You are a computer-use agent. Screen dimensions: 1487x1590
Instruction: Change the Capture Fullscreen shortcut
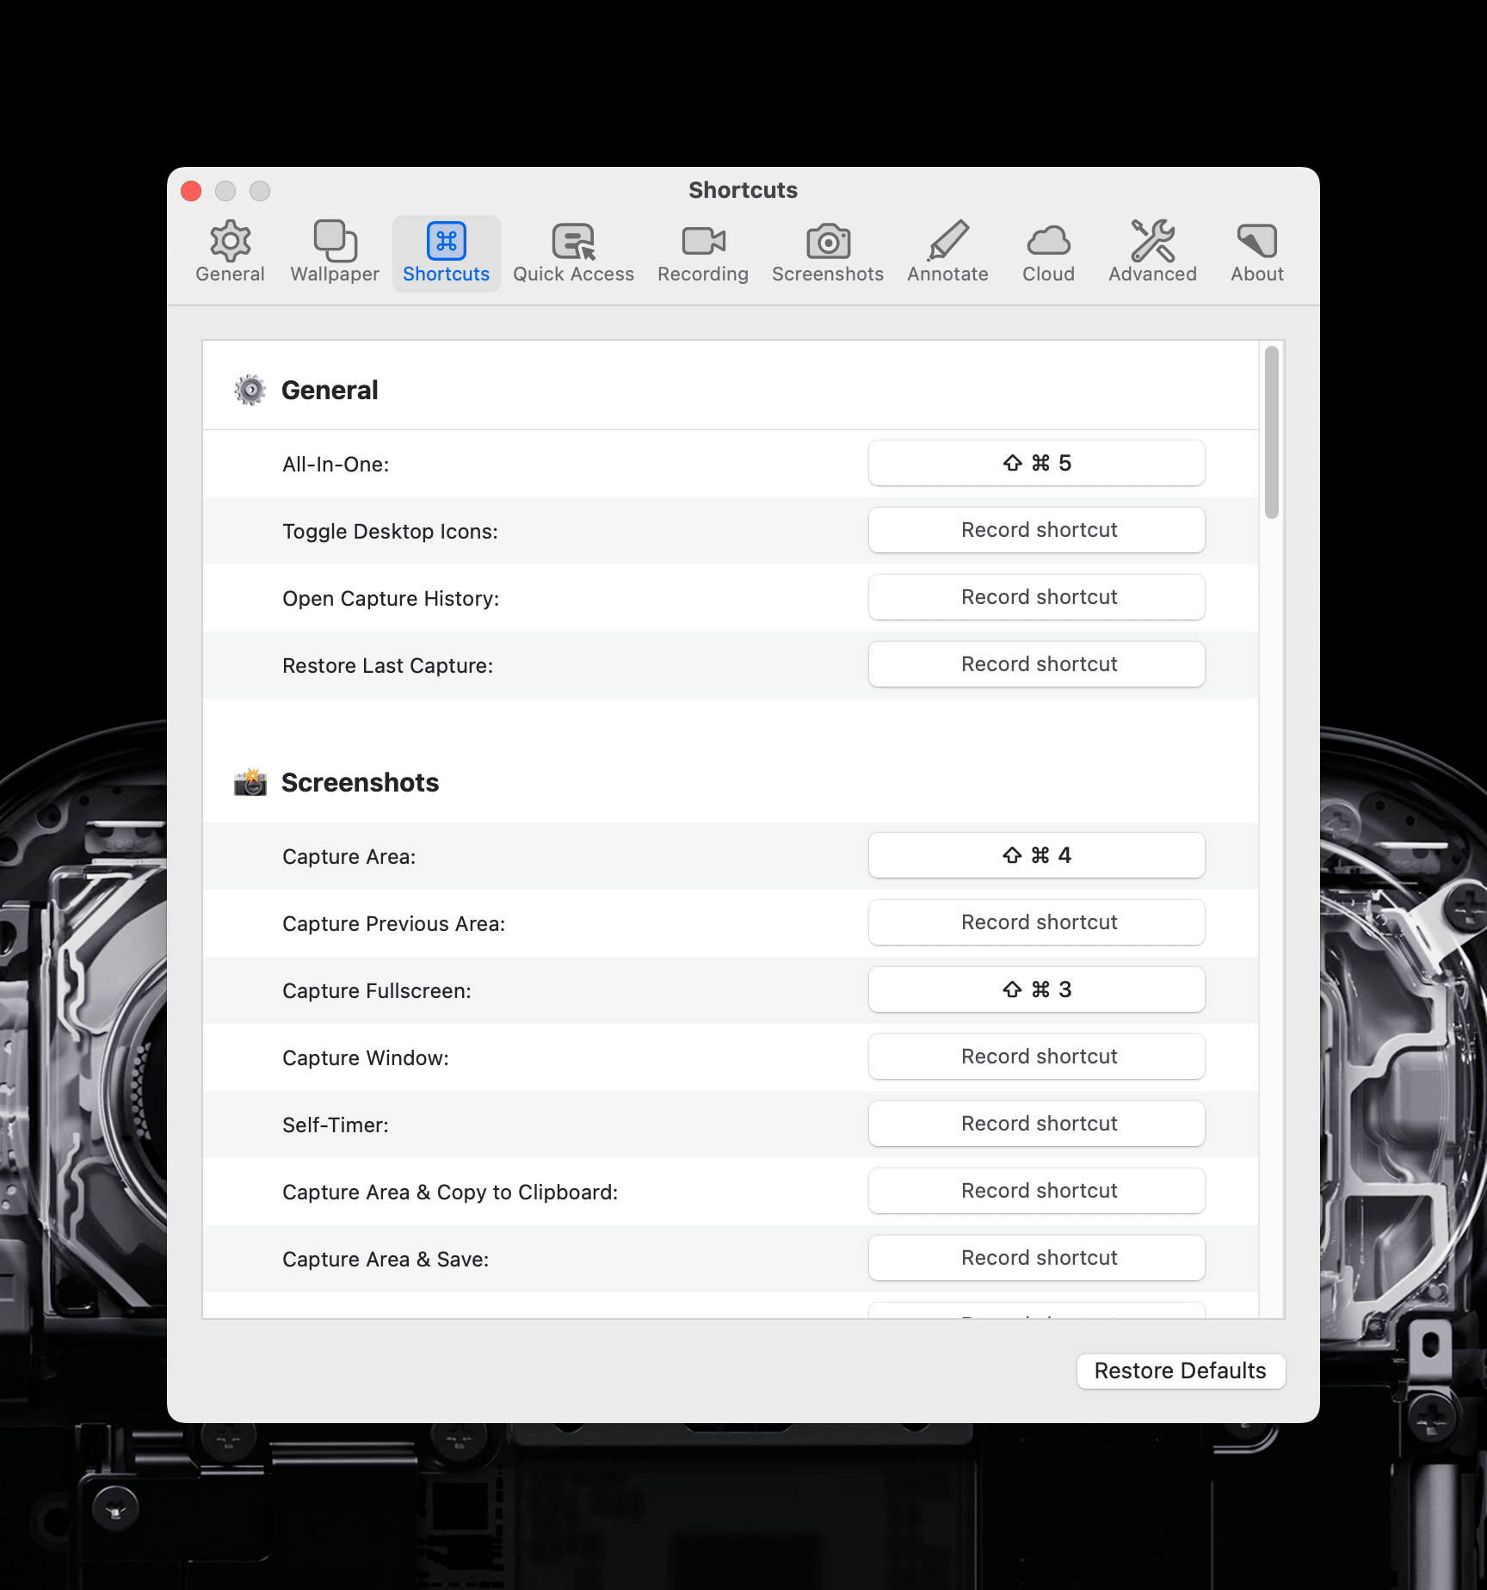click(1036, 989)
